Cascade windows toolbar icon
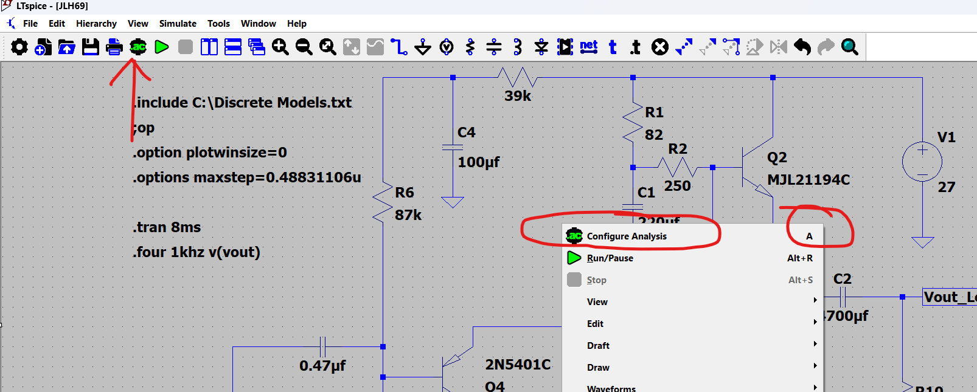Image resolution: width=977 pixels, height=392 pixels. (257, 47)
